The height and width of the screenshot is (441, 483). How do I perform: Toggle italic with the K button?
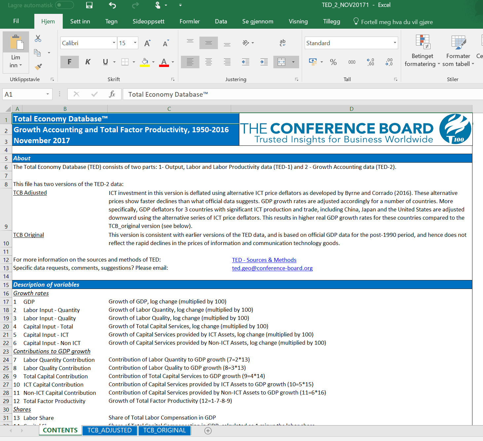point(88,62)
